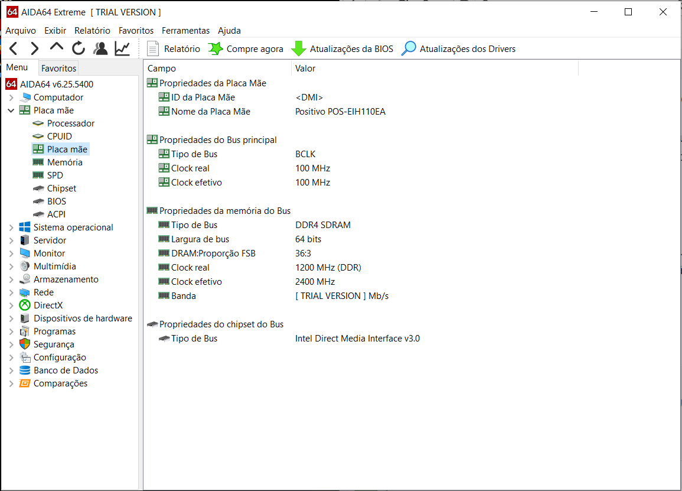Click magnifier driver update icon

(409, 49)
